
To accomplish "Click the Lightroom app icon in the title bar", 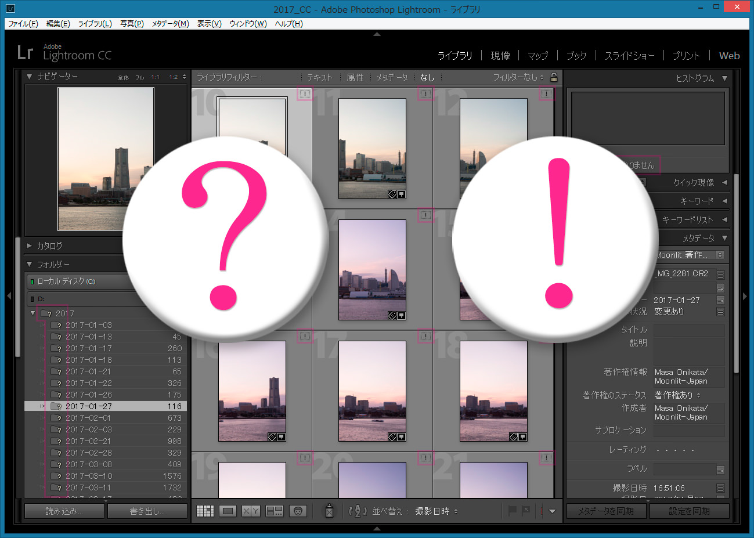I will pos(10,9).
